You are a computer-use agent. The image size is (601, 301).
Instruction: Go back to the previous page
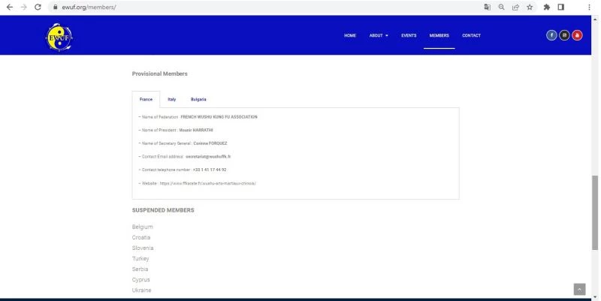[x=8, y=7]
